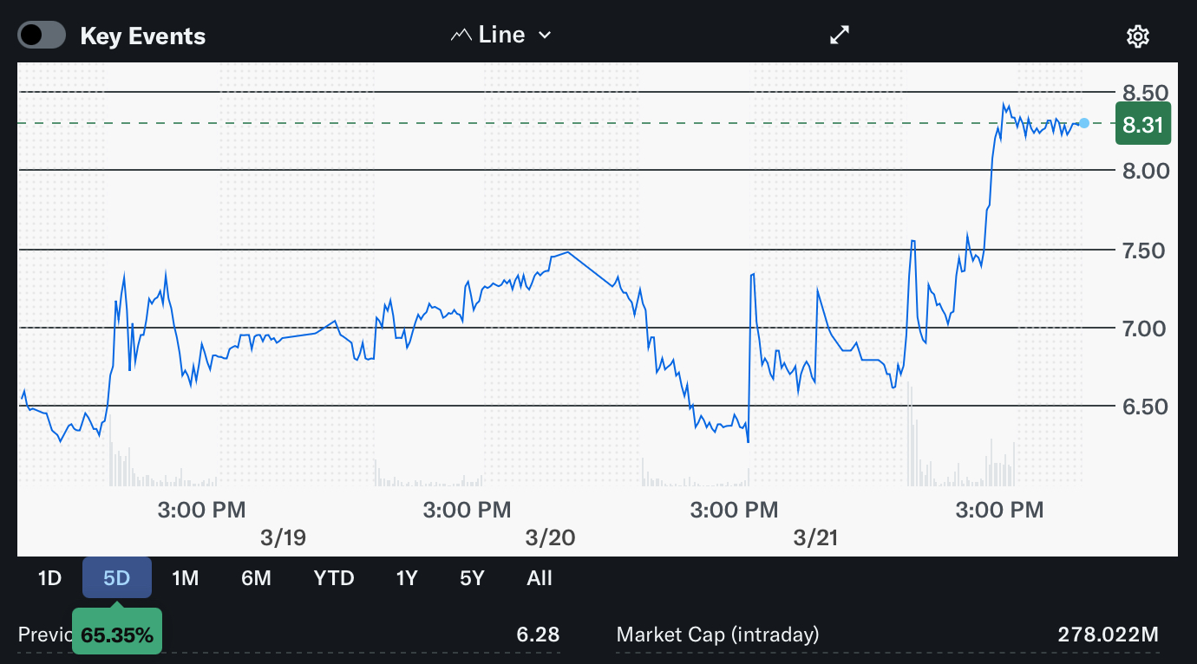Expand chart to full screen
This screenshot has height=664, width=1197.
coord(840,35)
